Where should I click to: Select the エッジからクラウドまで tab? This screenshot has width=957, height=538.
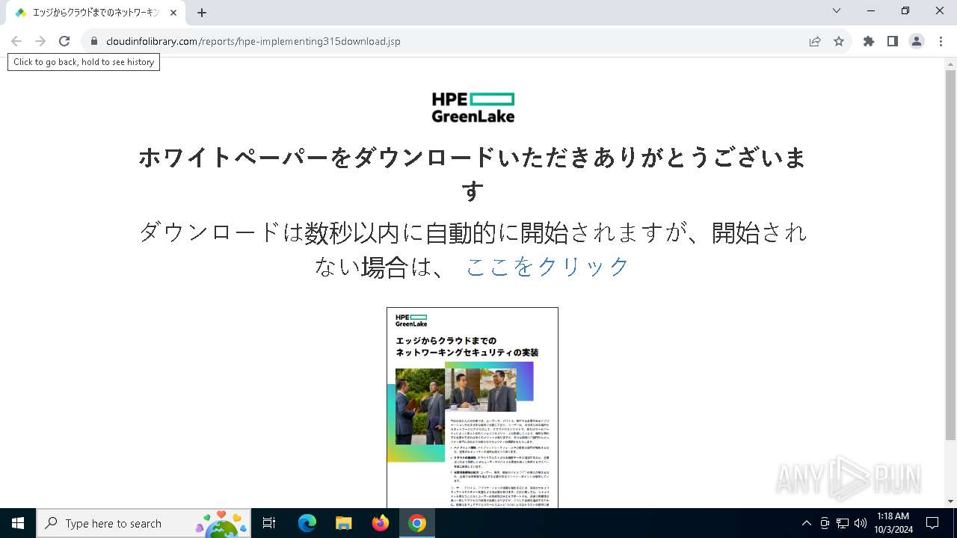(x=96, y=13)
